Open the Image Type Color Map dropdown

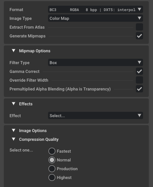tap(95, 18)
